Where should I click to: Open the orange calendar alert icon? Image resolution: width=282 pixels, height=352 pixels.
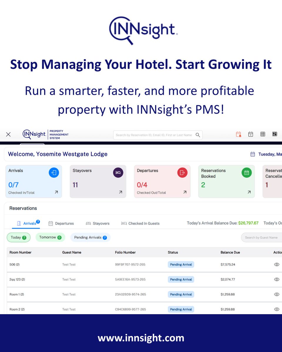tap(239, 134)
